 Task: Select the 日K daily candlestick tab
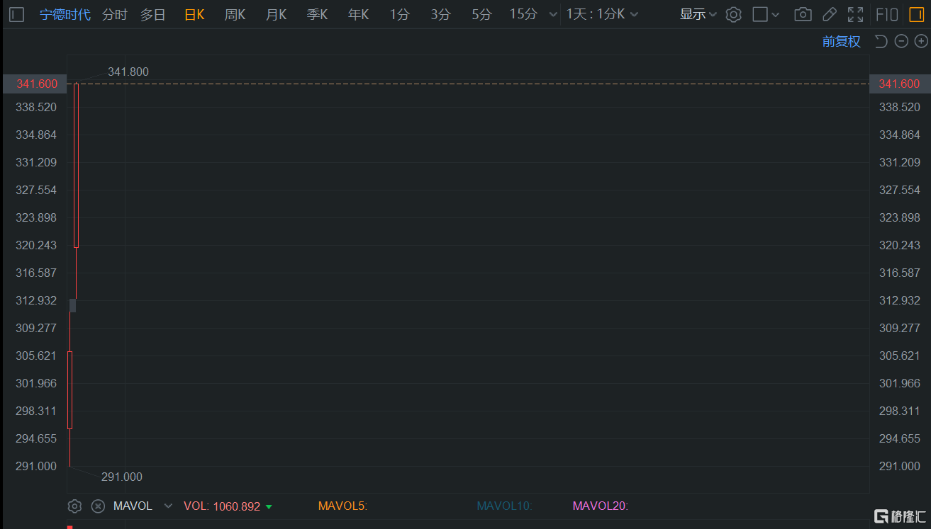tap(194, 14)
